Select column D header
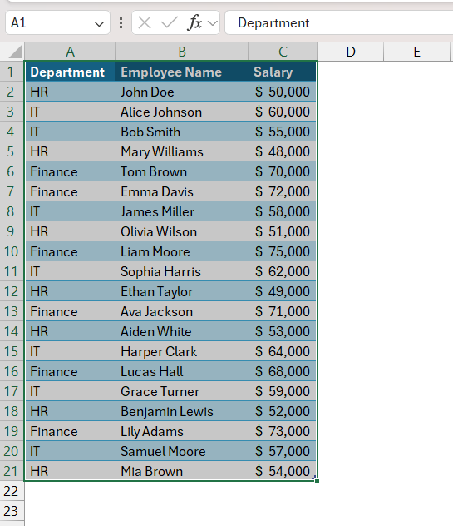The height and width of the screenshot is (526, 453). pyautogui.click(x=351, y=52)
